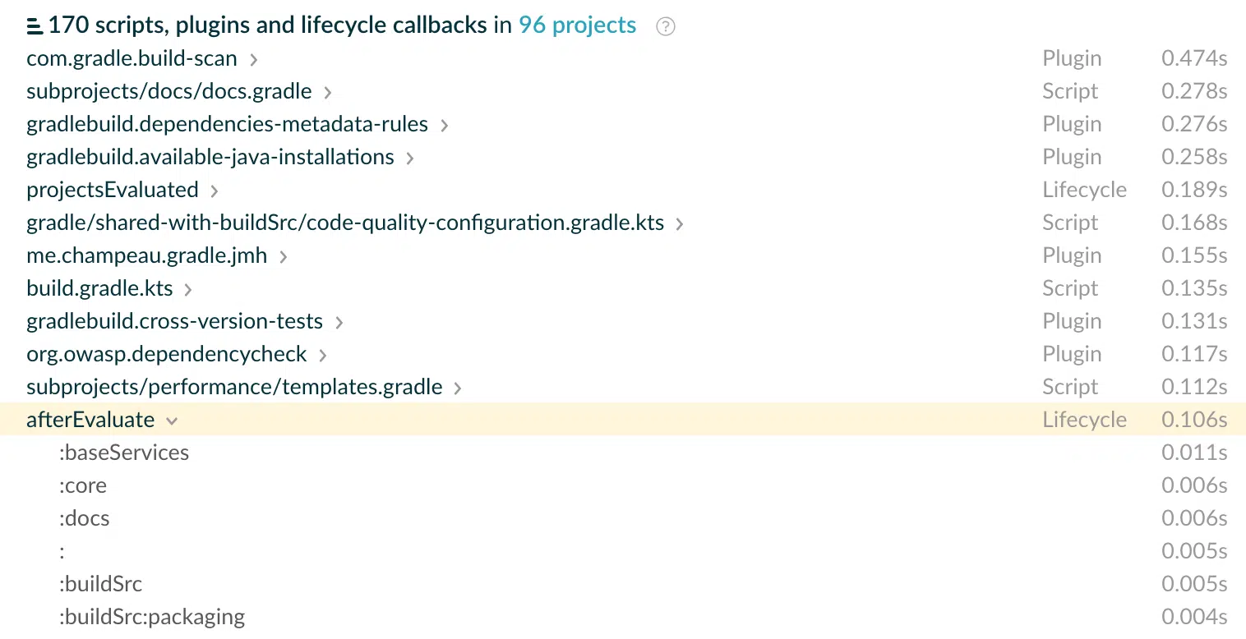Select org.owasp.dependencycheck plugin entry
Image resolution: width=1246 pixels, height=639 pixels.
[166, 354]
